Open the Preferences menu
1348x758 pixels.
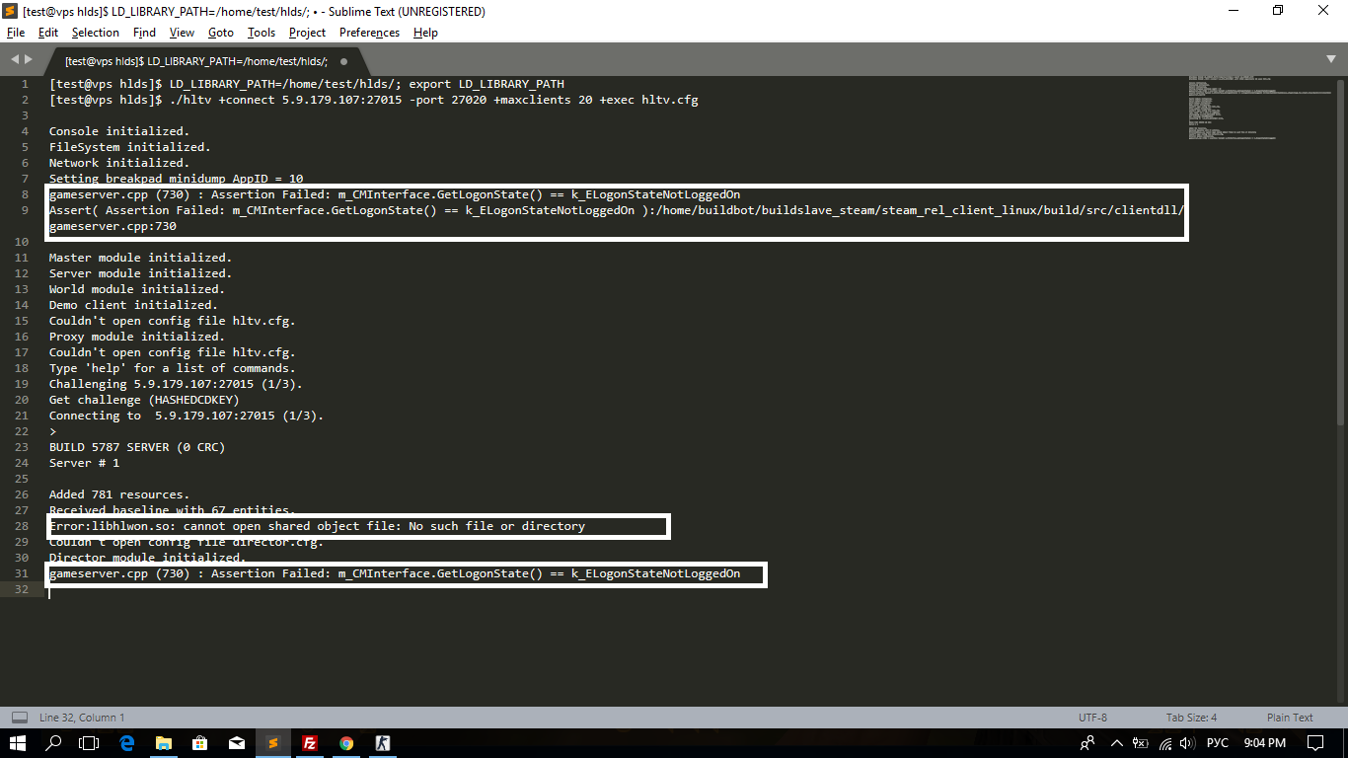point(369,33)
